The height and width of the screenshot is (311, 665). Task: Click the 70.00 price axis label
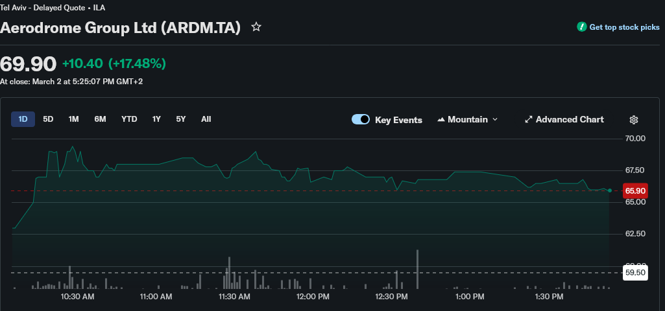[x=635, y=139]
